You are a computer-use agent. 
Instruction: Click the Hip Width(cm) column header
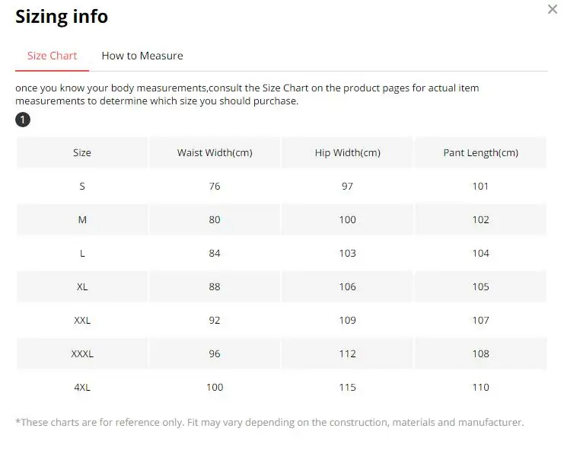point(348,152)
